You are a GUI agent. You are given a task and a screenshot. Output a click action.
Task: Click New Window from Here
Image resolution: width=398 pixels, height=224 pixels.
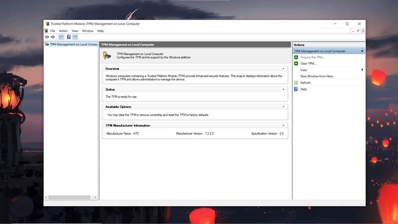pos(316,76)
